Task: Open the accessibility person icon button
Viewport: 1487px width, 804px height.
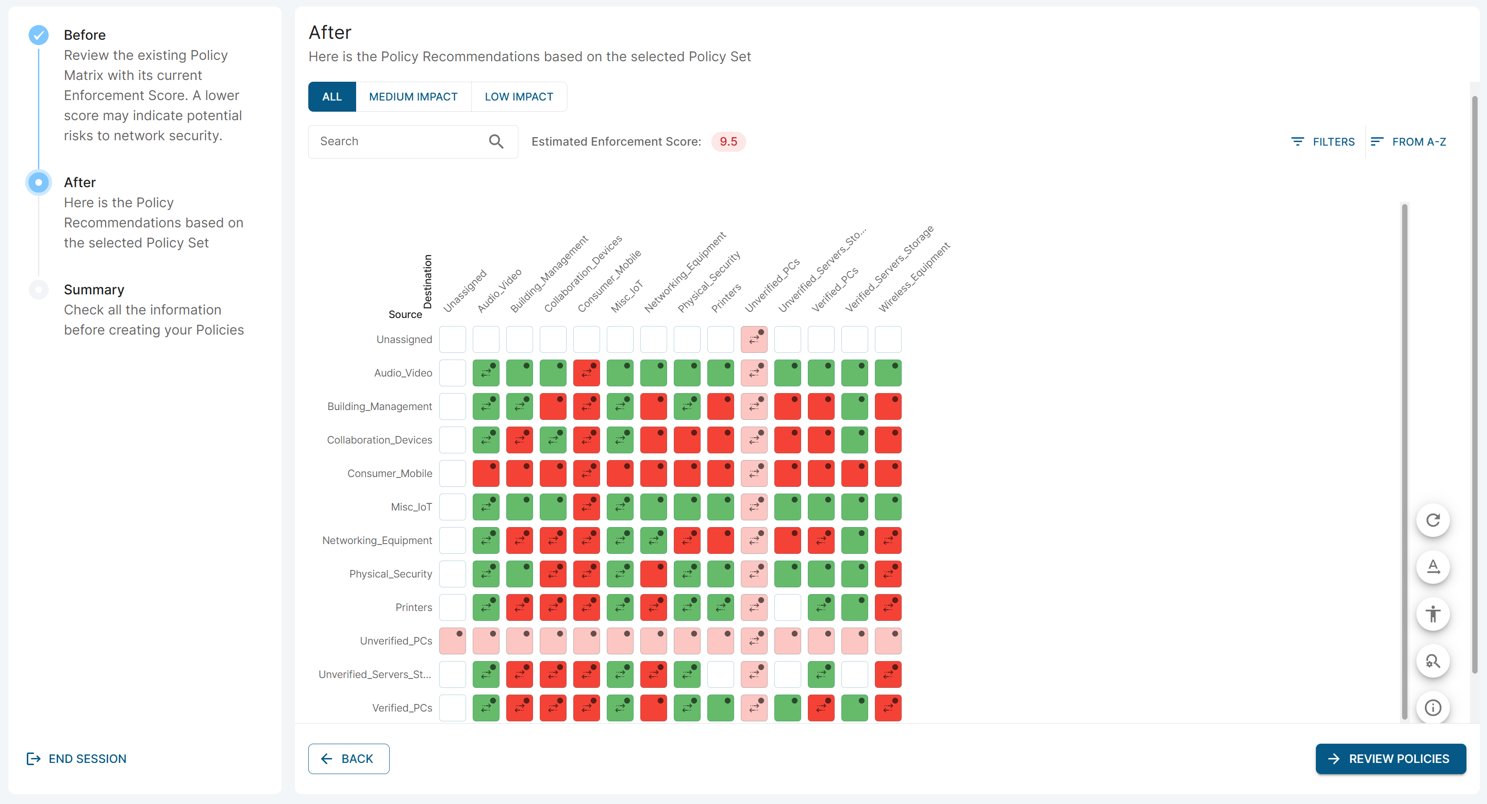Action: tap(1433, 614)
